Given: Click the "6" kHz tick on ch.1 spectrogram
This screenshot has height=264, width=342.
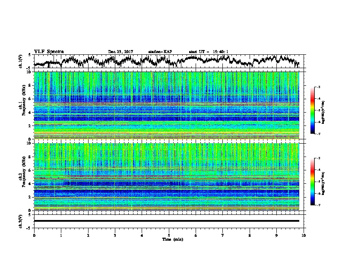Looking at the screenshot, I should [x=31, y=99].
